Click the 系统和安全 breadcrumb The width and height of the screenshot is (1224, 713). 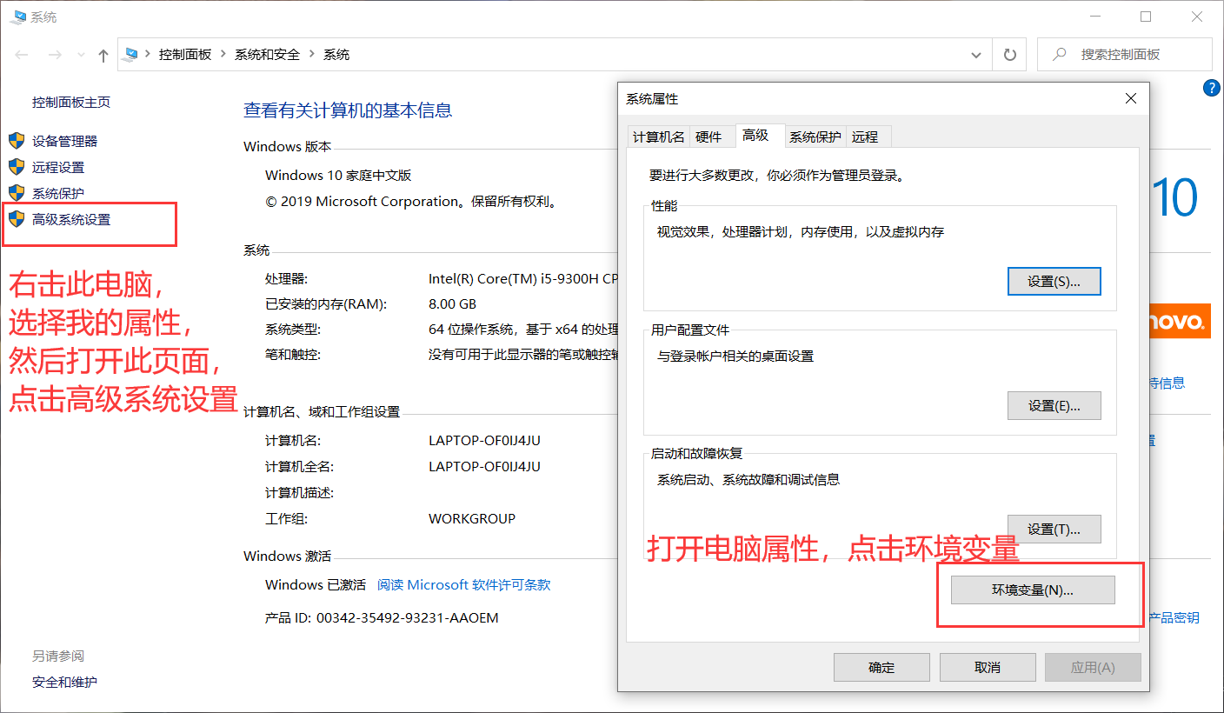[x=267, y=54]
